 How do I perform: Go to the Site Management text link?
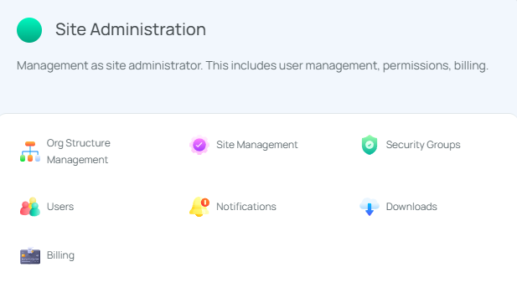[257, 145]
